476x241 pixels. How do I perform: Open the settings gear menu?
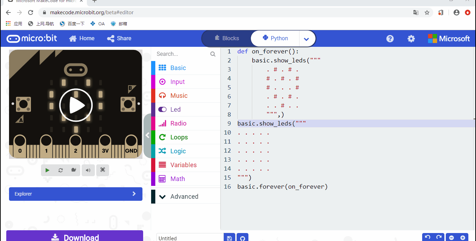[411, 38]
